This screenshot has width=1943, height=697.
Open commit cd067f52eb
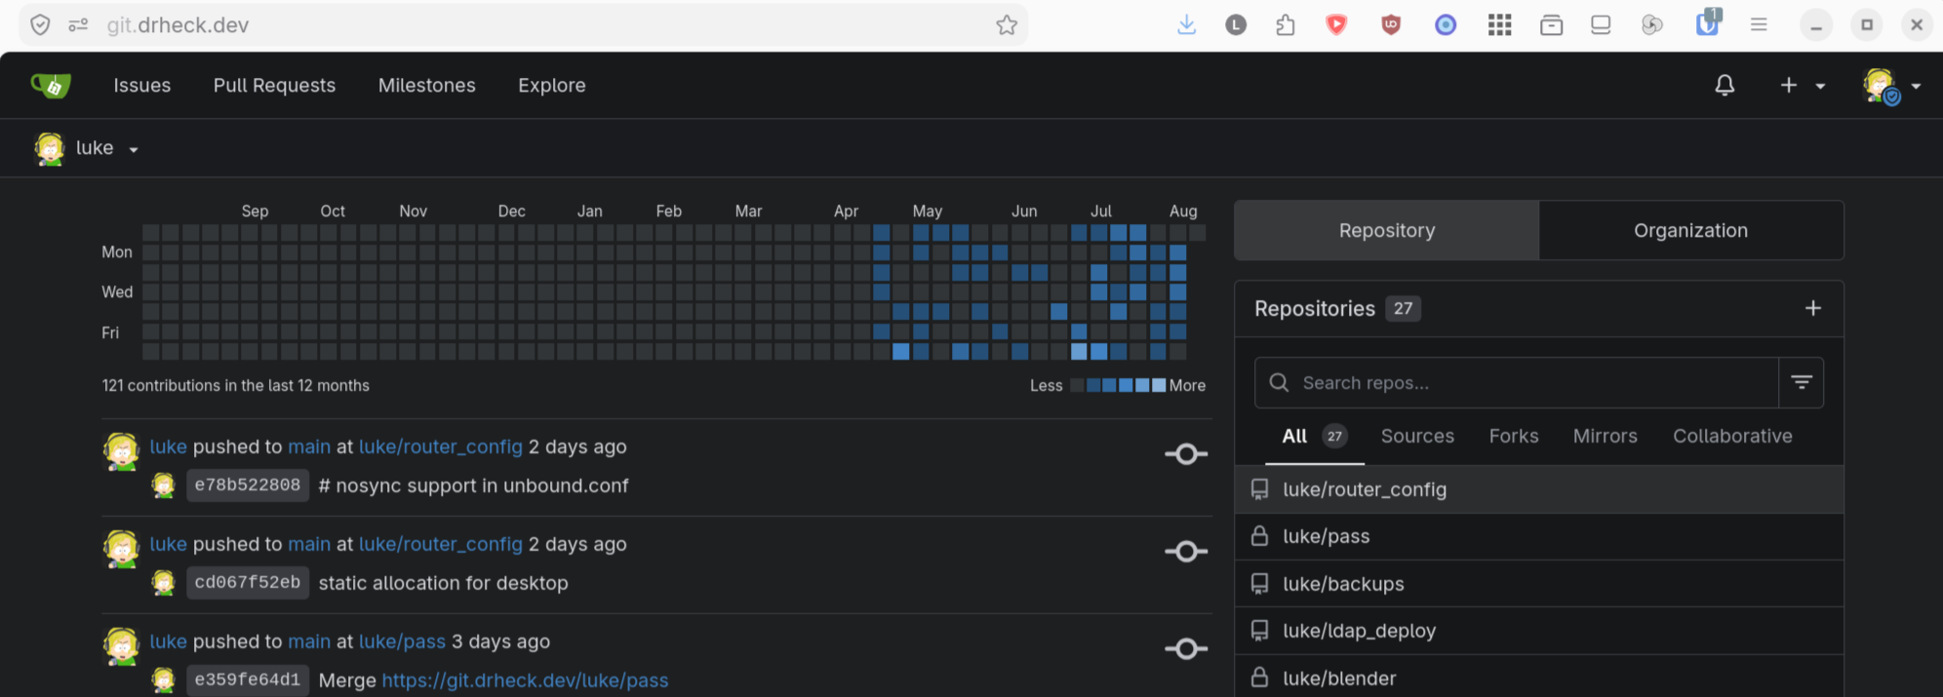coord(248,583)
